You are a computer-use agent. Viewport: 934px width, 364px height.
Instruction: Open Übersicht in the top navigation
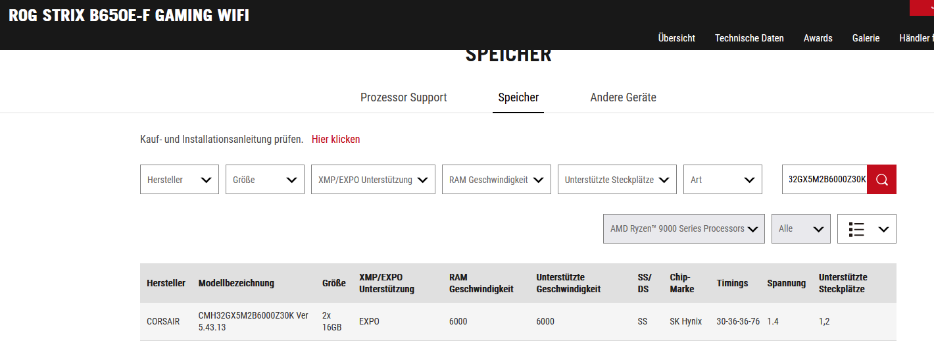coord(676,38)
